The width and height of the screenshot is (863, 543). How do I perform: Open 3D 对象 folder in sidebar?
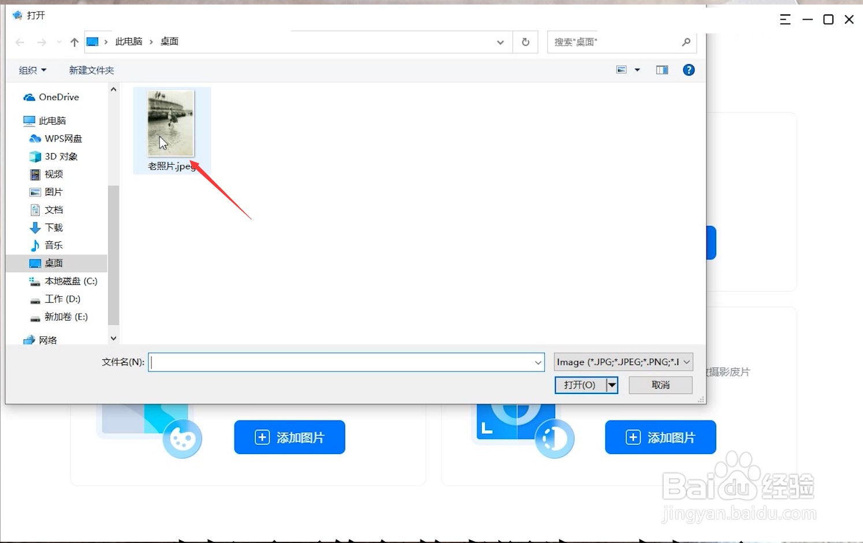[x=53, y=157]
